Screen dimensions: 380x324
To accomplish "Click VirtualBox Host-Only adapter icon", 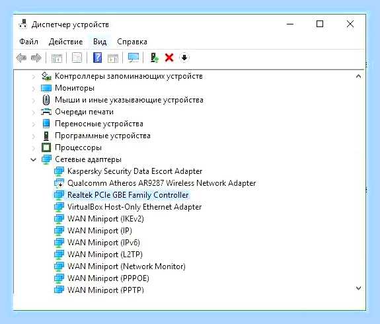I will 59,207.
